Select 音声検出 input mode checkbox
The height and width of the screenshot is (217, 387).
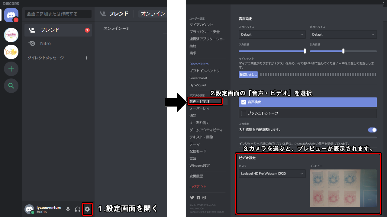244,102
